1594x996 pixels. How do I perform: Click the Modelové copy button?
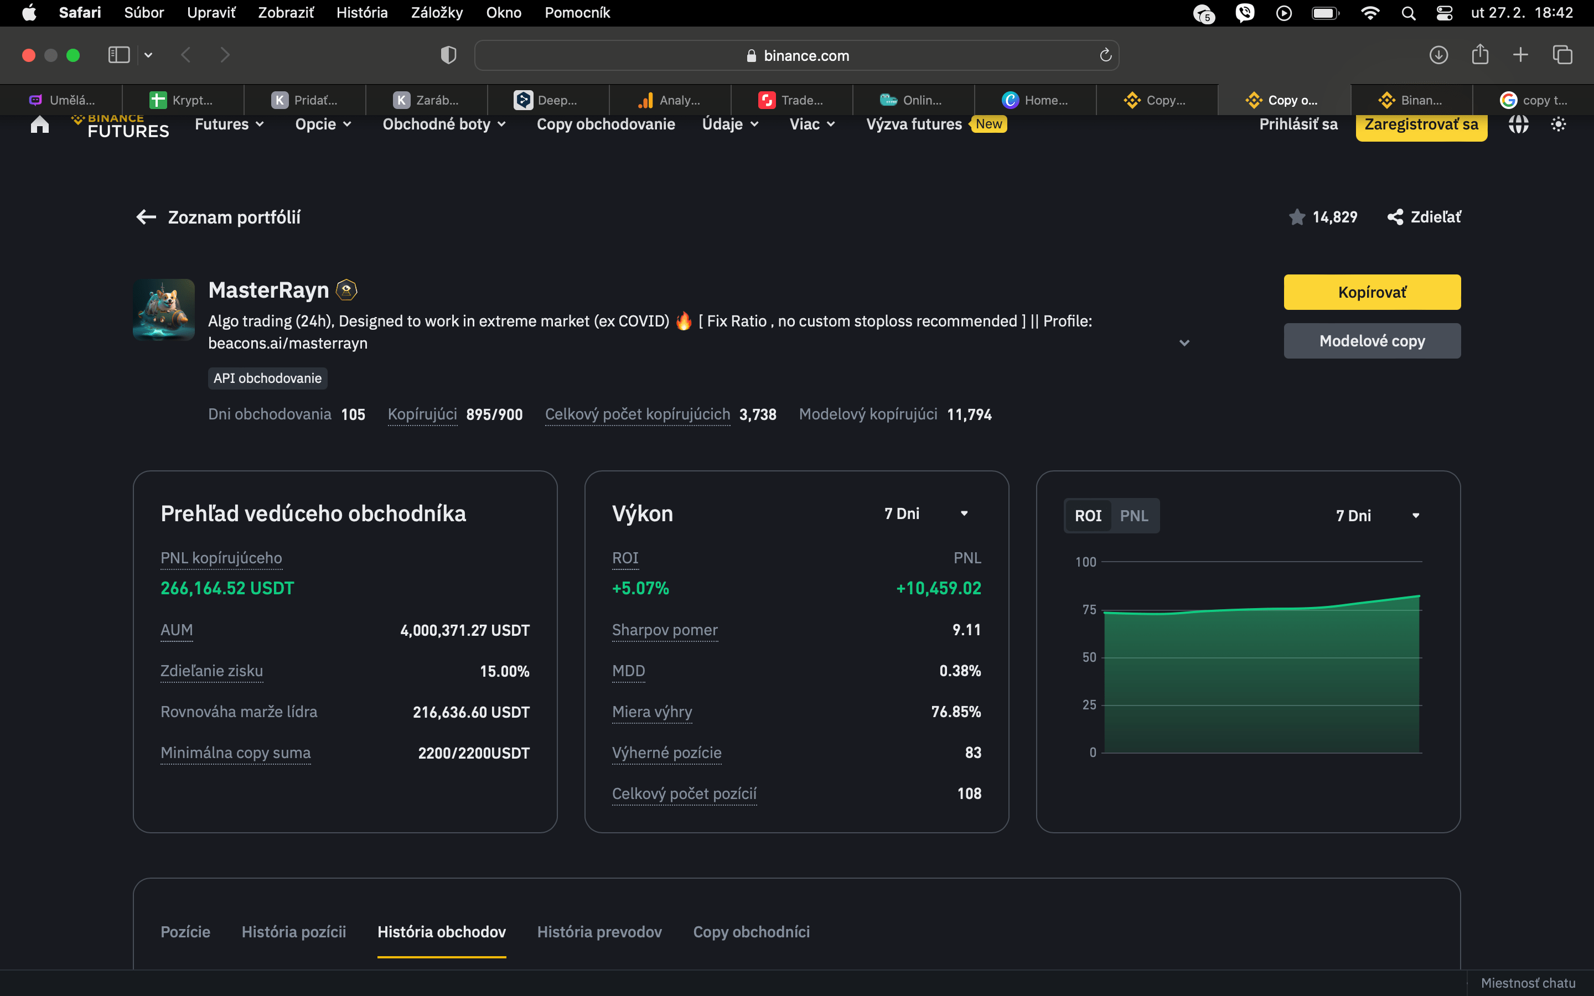click(1372, 340)
